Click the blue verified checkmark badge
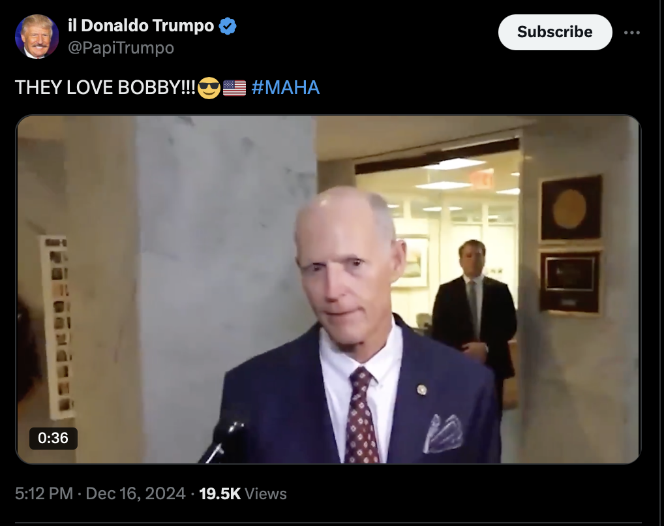 click(x=228, y=26)
